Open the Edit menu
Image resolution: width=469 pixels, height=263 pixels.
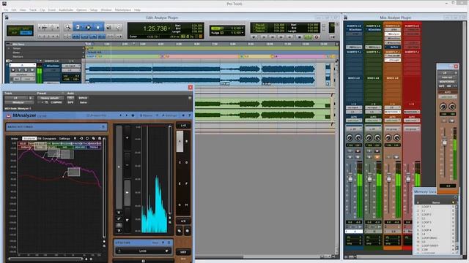click(x=14, y=9)
